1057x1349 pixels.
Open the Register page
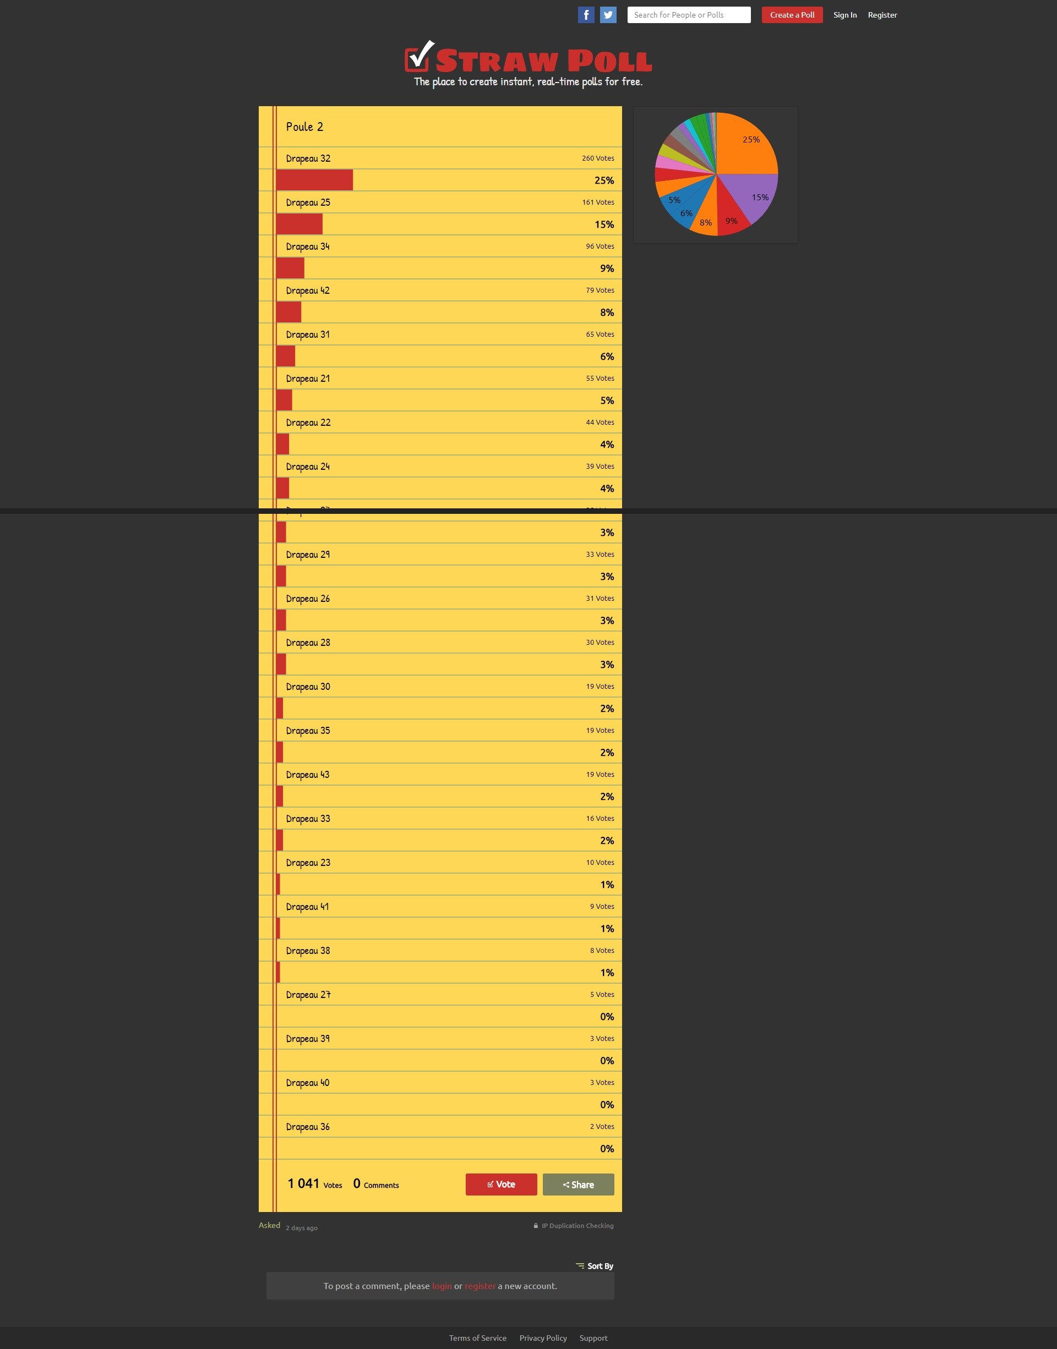click(x=882, y=15)
